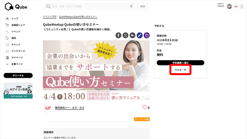
Task: Go to トップ in sidebar
Action: point(14,18)
